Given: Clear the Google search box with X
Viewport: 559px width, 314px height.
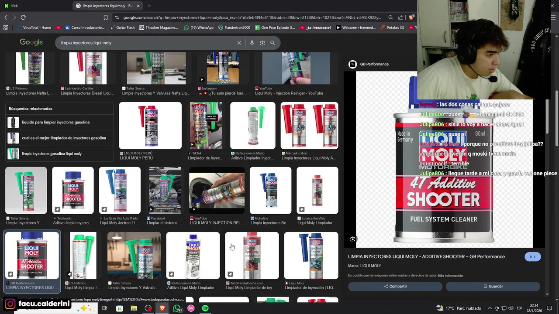Looking at the screenshot, I should pyautogui.click(x=239, y=43).
